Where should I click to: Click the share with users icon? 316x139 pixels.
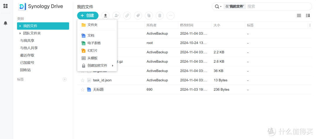[116, 15]
